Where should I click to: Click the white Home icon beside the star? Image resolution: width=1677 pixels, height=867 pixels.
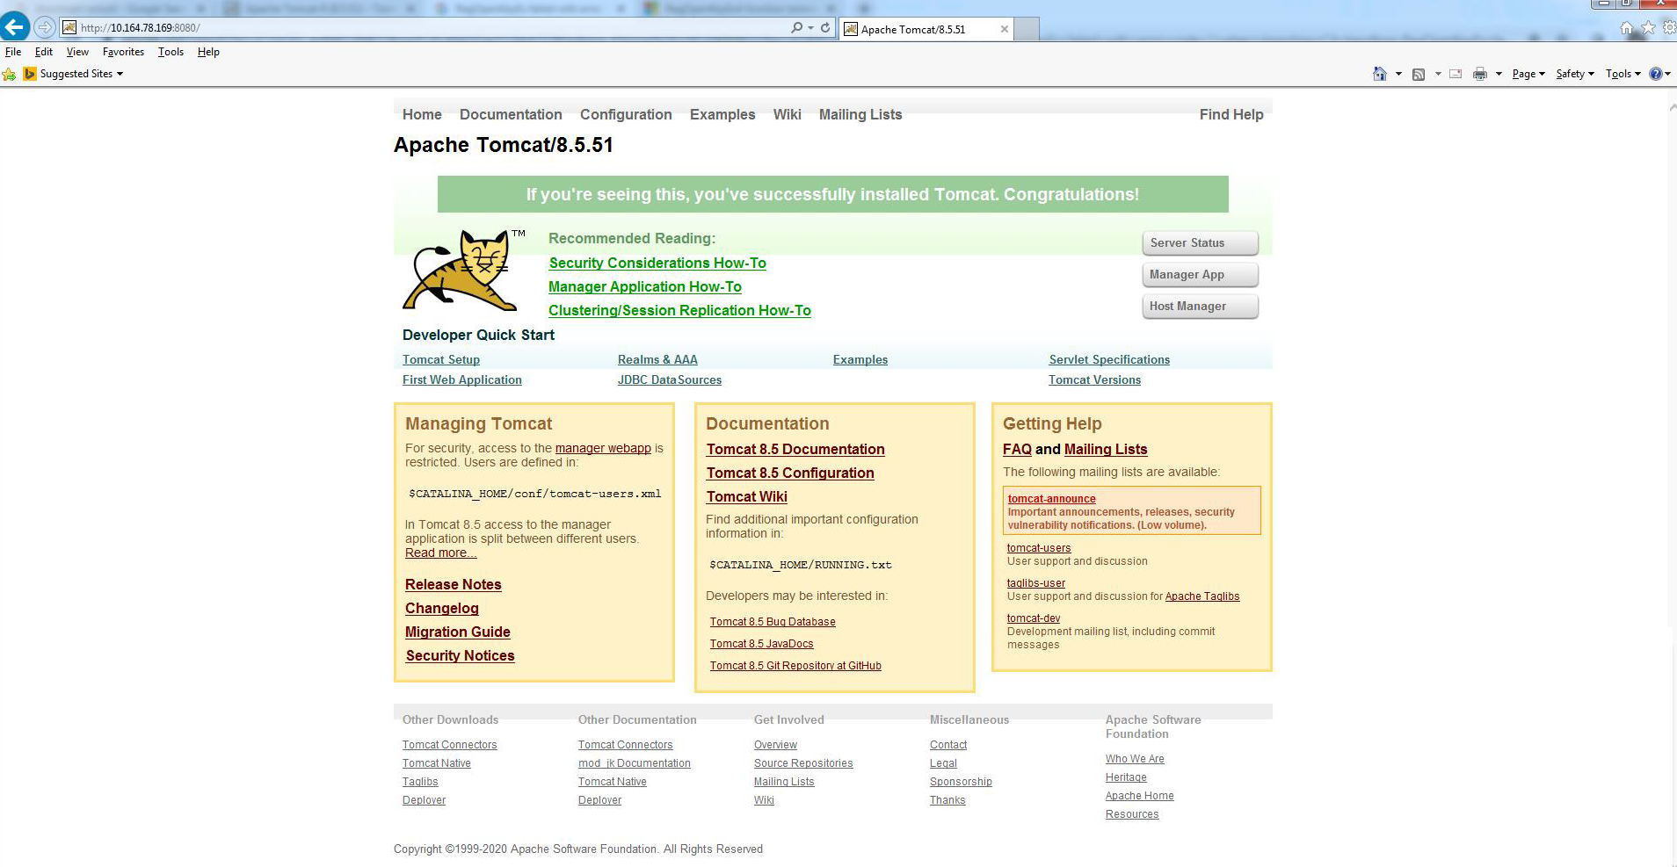pos(1626,28)
